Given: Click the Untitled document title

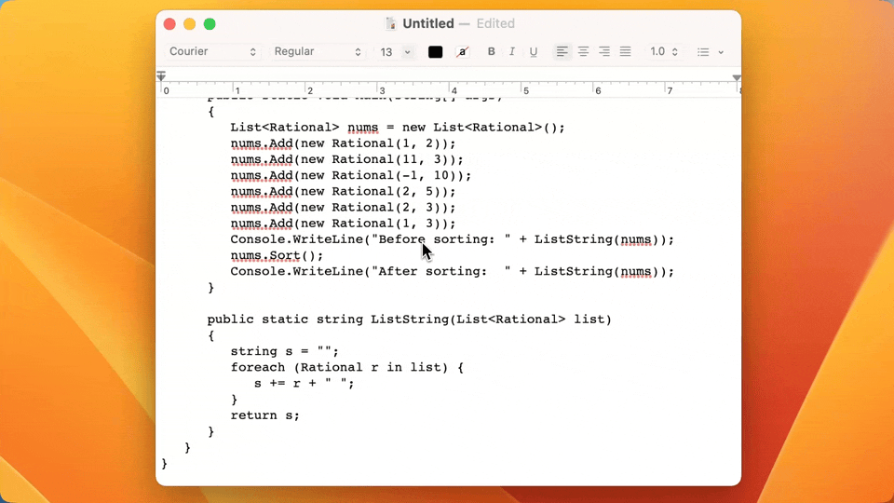Looking at the screenshot, I should [428, 23].
